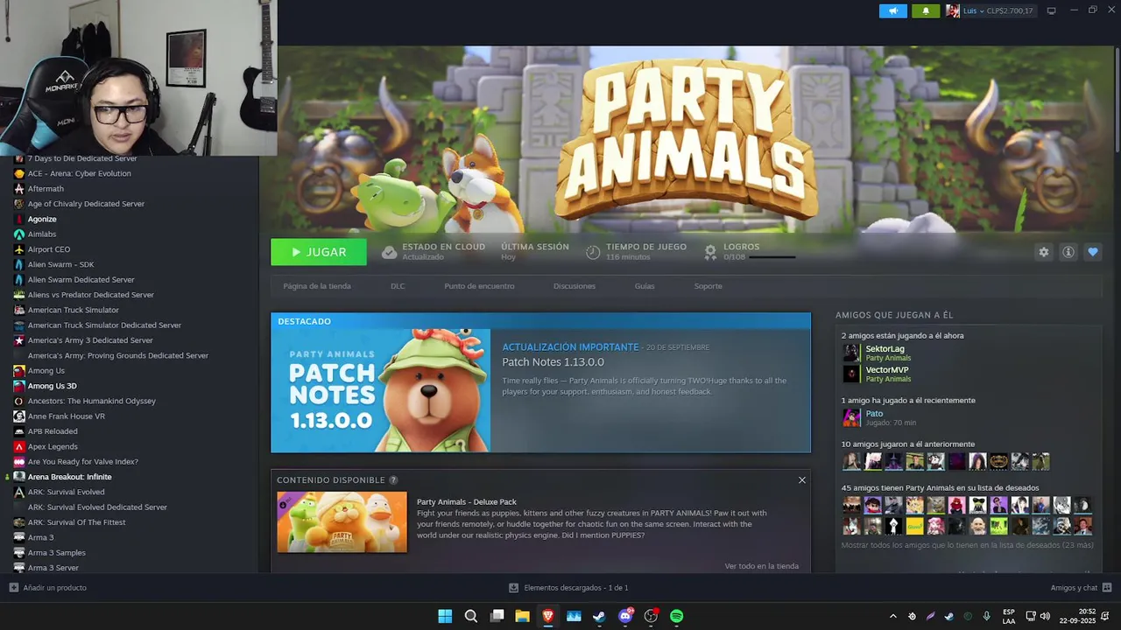Open the game info icon
Viewport: 1121px width, 630px height.
[x=1068, y=252]
